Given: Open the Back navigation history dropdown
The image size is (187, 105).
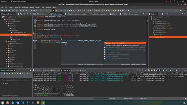Looking at the screenshot, I should 121,10.
